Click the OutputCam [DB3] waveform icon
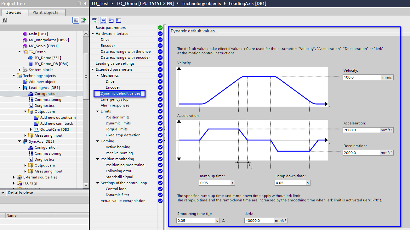This screenshot has width=410, height=230. [37, 129]
